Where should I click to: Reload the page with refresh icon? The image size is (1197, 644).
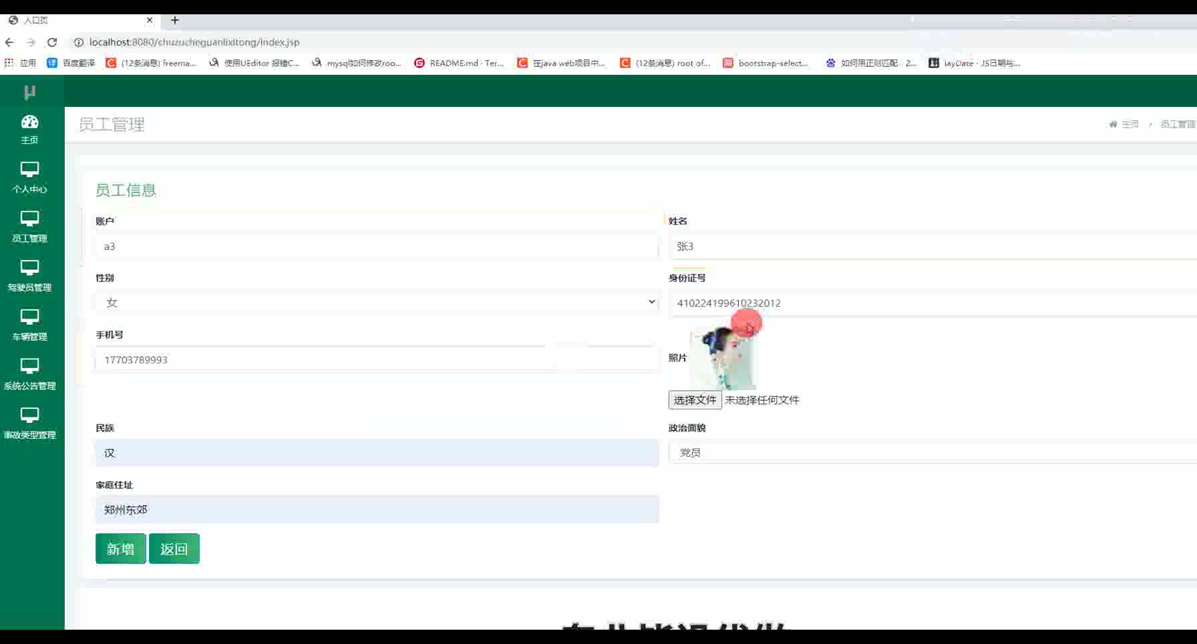tap(52, 42)
